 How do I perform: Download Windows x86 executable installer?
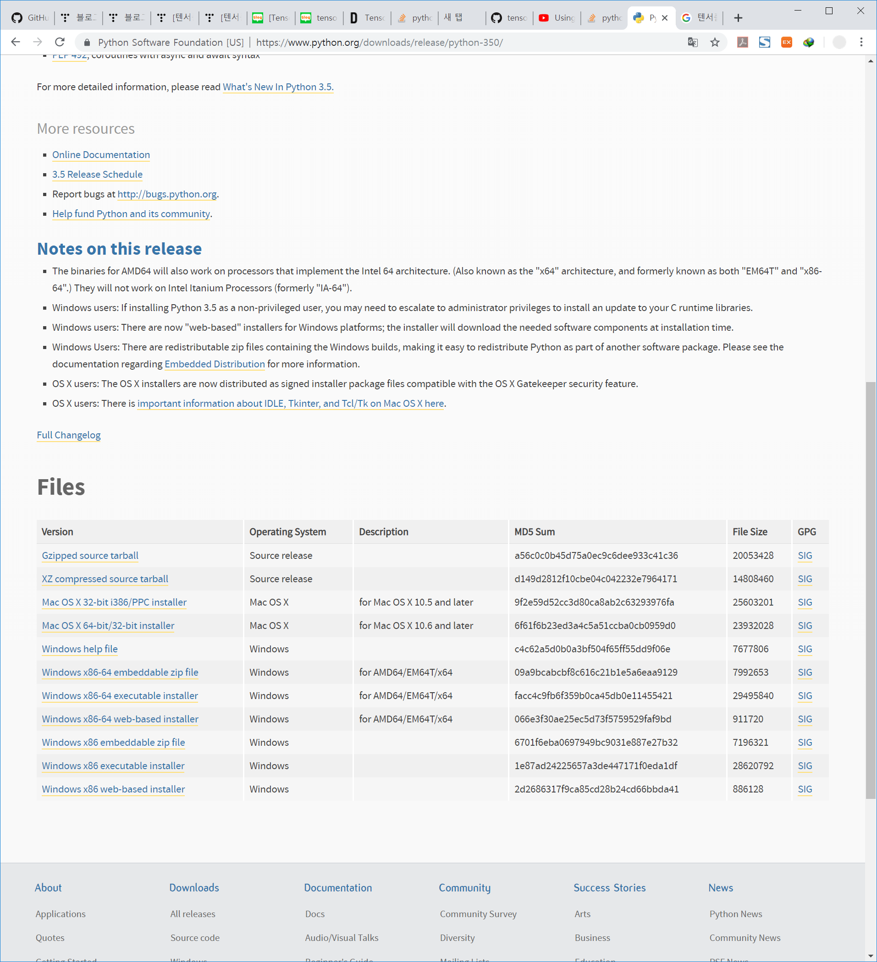(113, 766)
